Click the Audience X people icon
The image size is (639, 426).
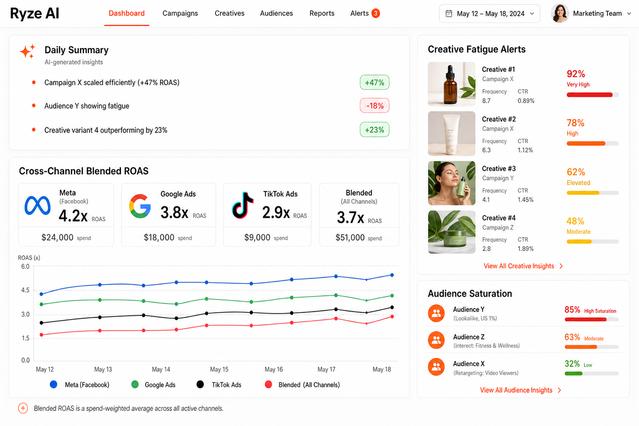tap(436, 367)
